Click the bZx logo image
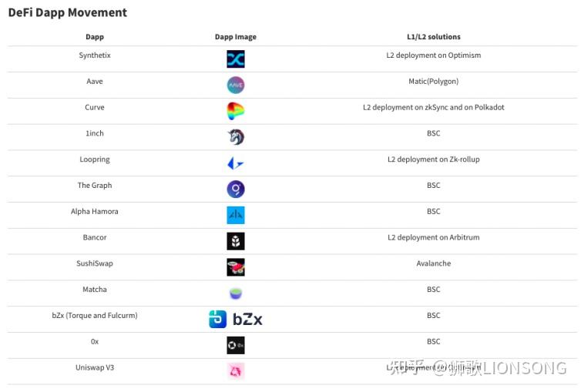Viewport: 581px width, 392px height. [x=236, y=319]
